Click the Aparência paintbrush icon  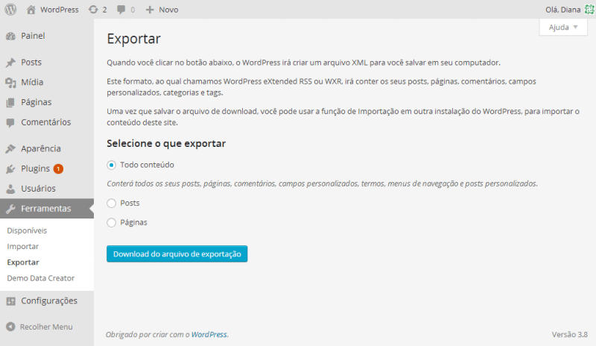coord(10,149)
